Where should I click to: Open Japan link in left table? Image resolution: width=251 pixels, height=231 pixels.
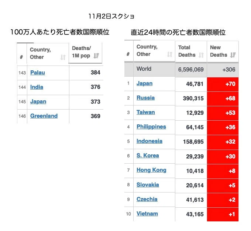coord(38,101)
